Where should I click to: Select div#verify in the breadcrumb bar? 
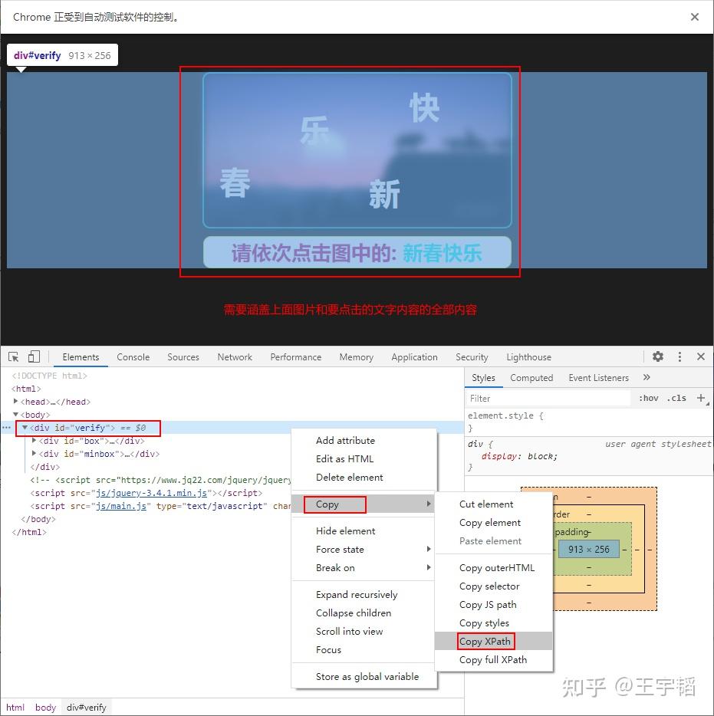pos(86,707)
